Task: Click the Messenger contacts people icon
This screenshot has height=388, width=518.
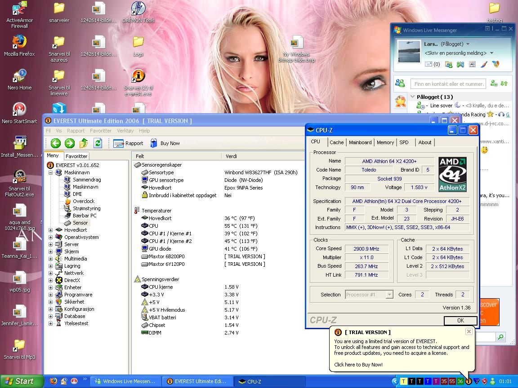Action: click(x=400, y=83)
